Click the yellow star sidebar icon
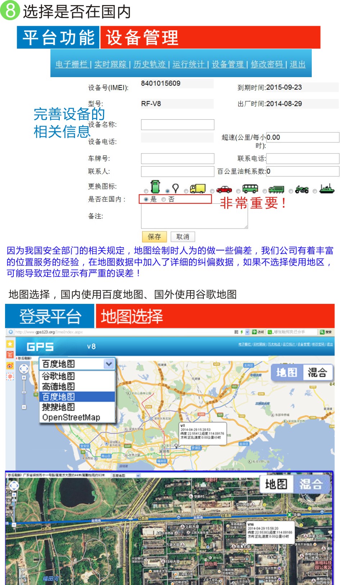 click(10, 344)
